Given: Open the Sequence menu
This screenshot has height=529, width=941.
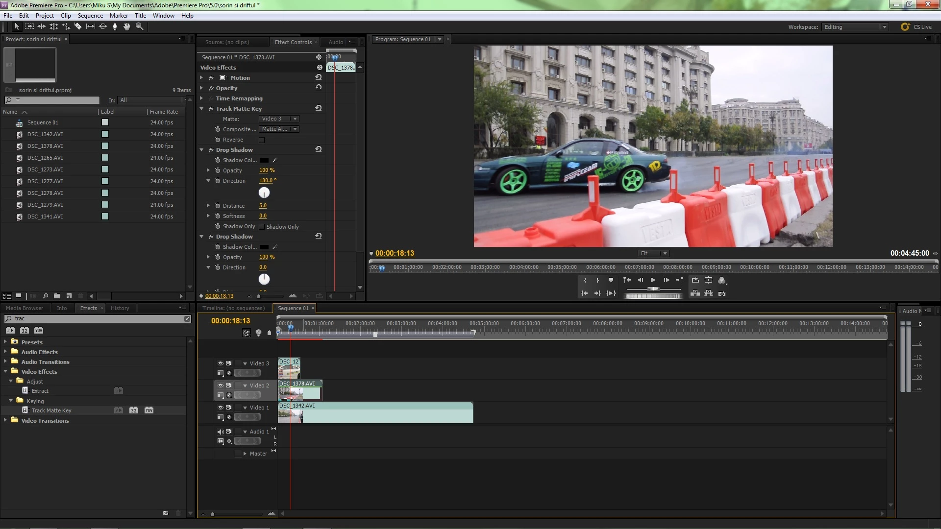Looking at the screenshot, I should coord(90,16).
